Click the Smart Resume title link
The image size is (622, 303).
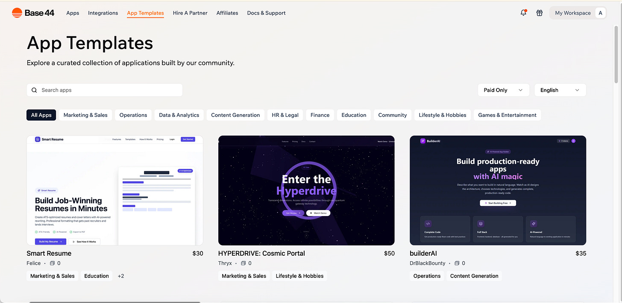tap(49, 253)
